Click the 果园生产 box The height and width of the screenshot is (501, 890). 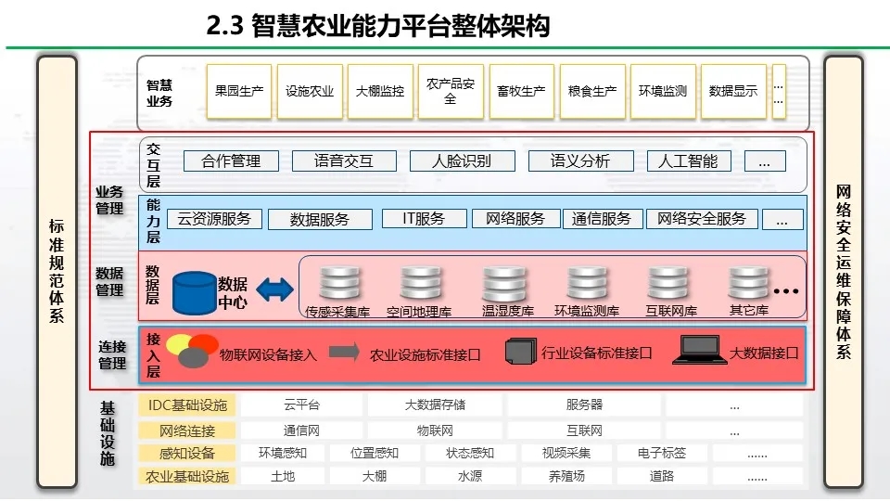(239, 91)
